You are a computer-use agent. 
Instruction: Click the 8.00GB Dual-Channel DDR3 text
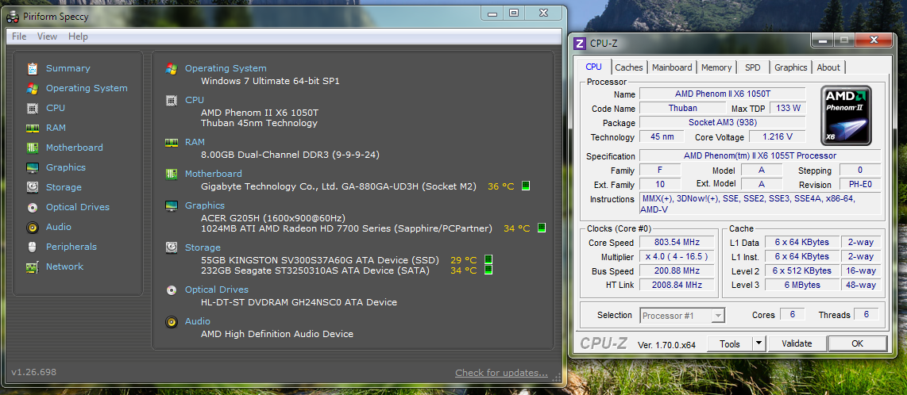click(290, 155)
